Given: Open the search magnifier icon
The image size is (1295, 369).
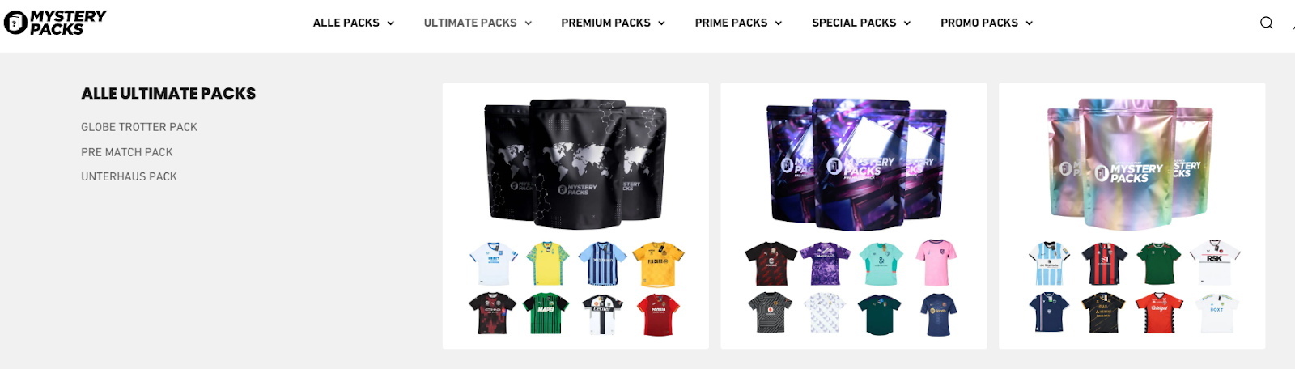Looking at the screenshot, I should coord(1267,23).
